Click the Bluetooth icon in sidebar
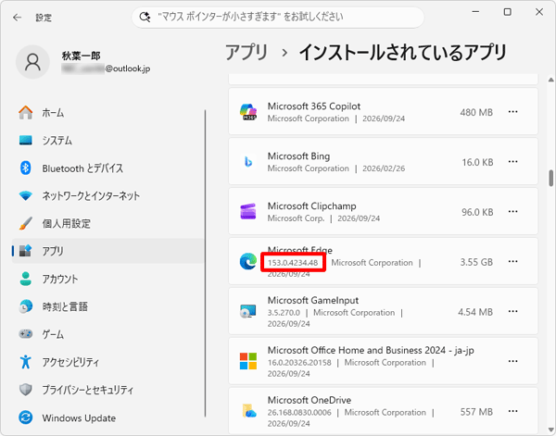556x436 pixels. click(x=26, y=168)
